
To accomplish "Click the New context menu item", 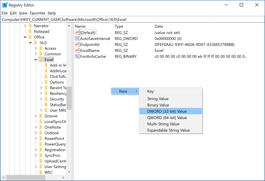I will (x=125, y=91).
